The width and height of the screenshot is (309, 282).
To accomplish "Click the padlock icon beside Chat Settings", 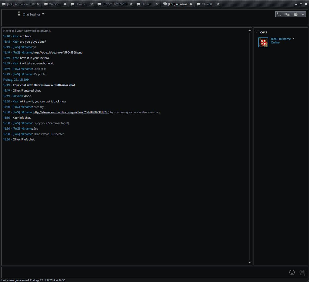I will click(x=19, y=14).
